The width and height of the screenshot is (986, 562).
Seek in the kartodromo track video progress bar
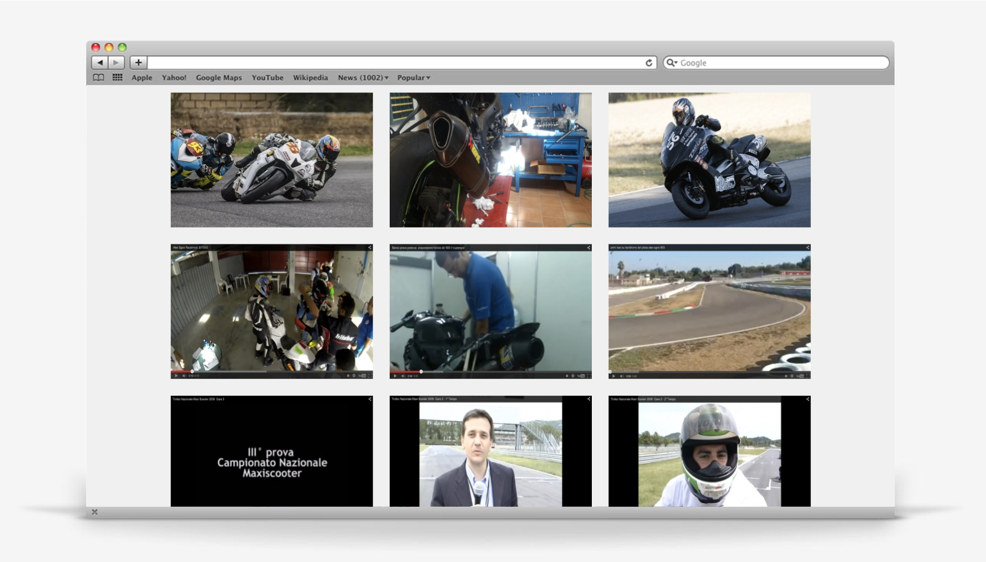[710, 371]
